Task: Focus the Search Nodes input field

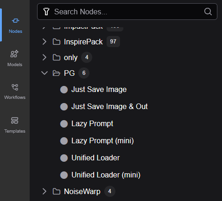Action: click(x=127, y=12)
